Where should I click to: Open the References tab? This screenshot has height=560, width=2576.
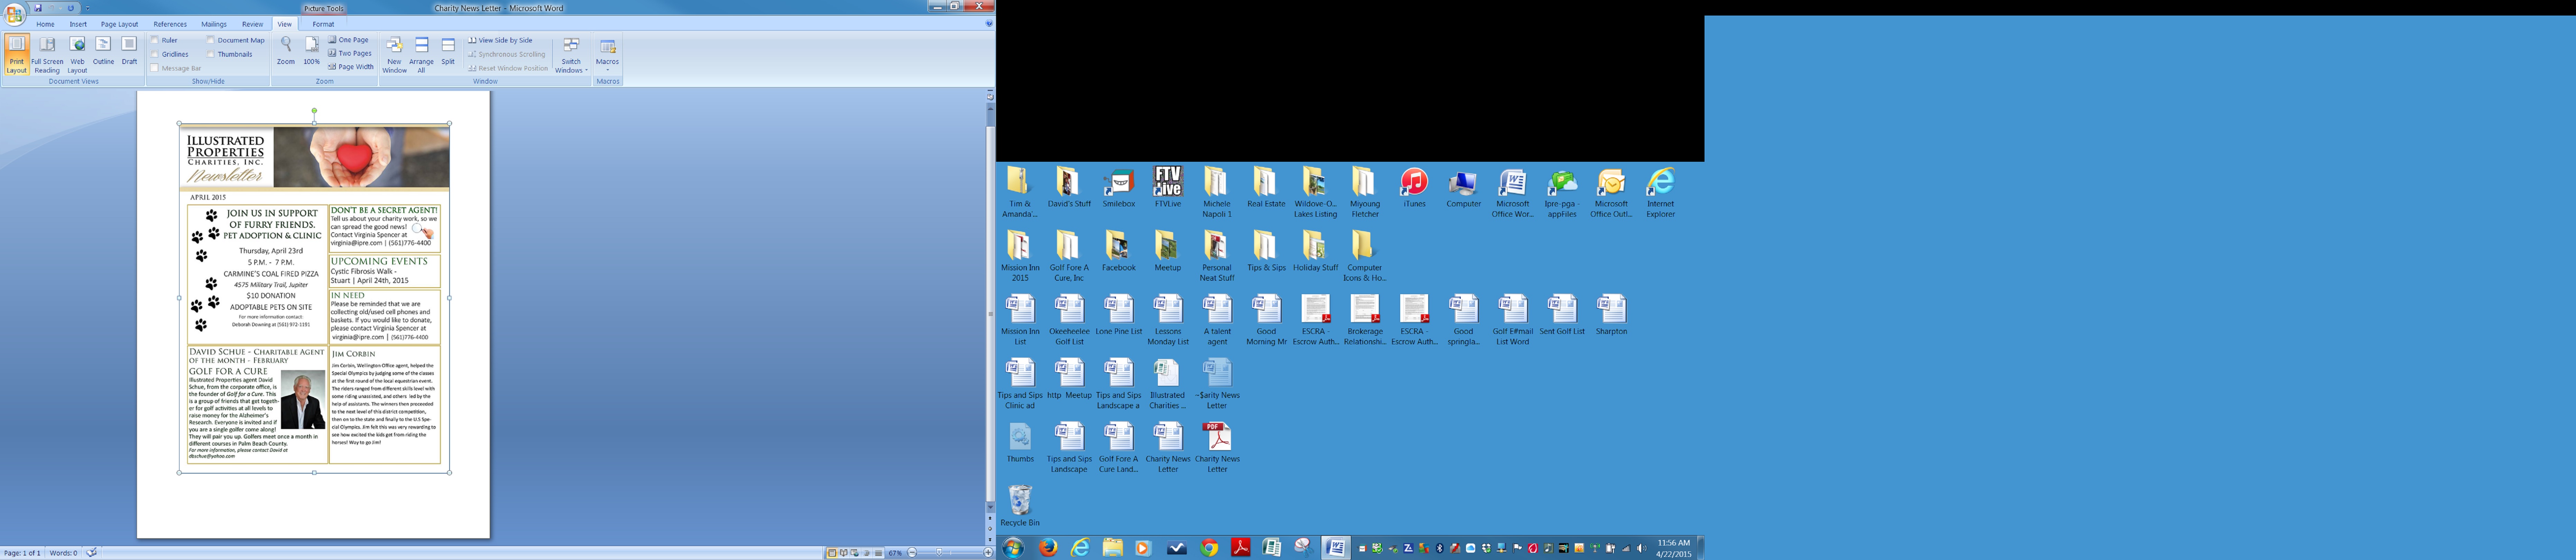point(170,24)
